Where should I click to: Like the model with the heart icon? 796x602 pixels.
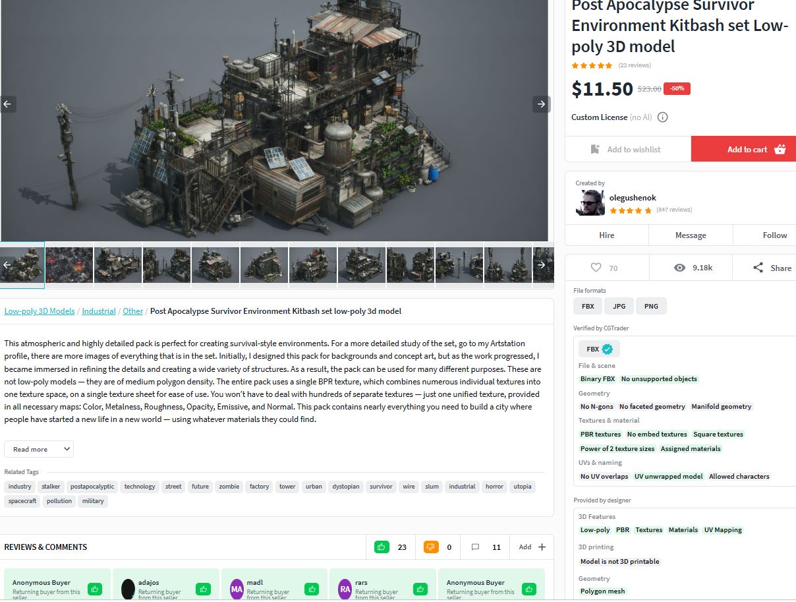[596, 268]
